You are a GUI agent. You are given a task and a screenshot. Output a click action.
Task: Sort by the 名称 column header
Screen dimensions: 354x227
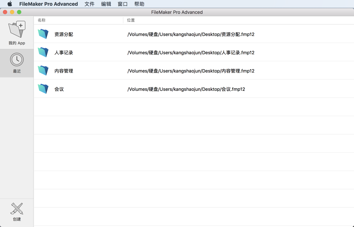(x=42, y=20)
